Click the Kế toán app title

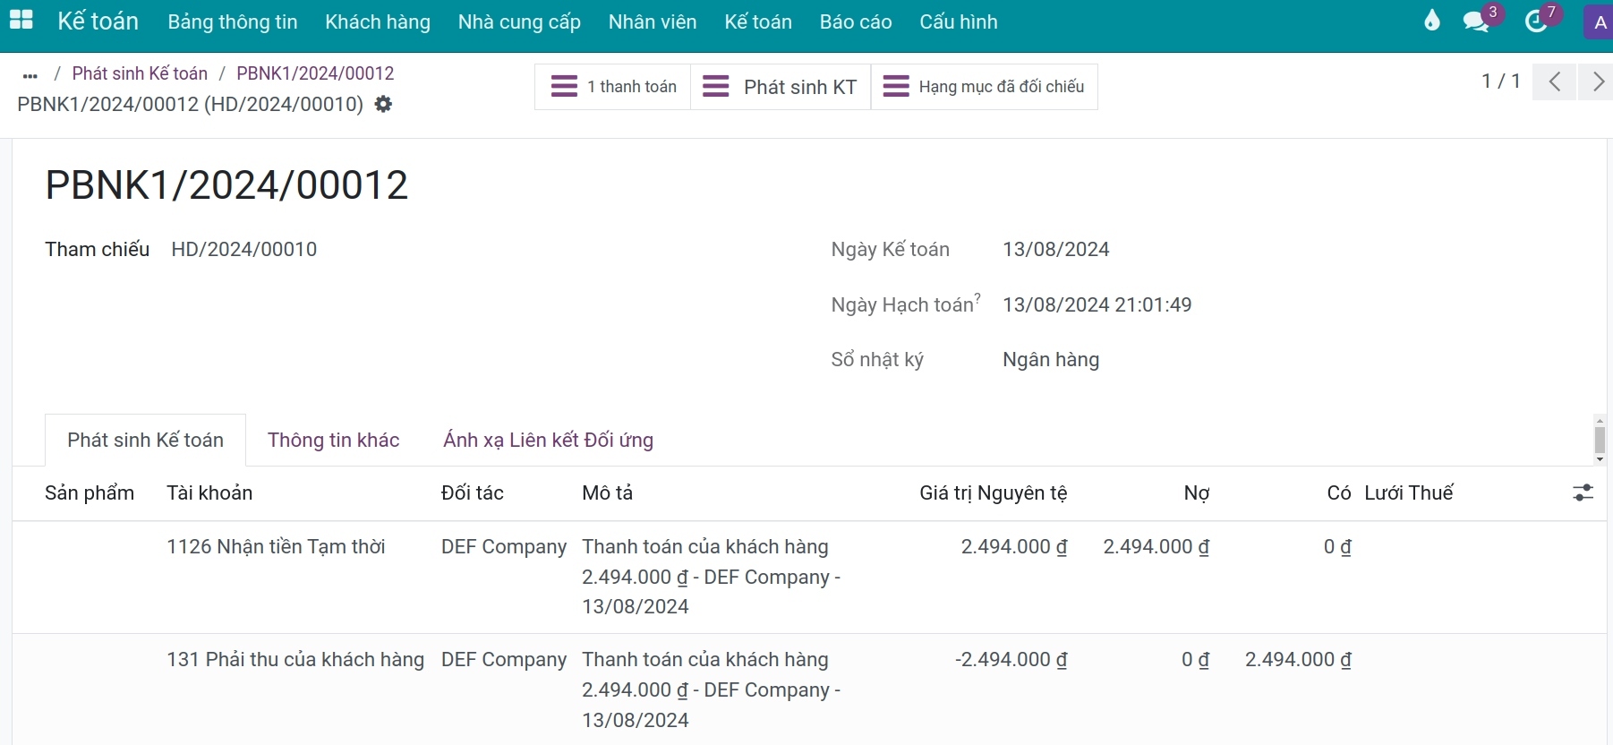(x=98, y=21)
